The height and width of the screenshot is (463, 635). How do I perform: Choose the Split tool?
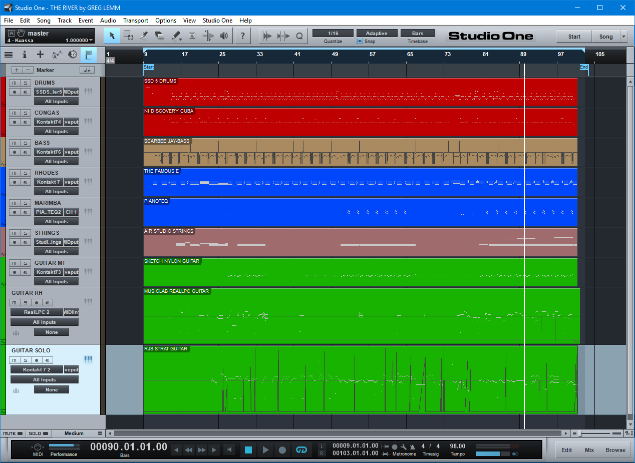144,36
